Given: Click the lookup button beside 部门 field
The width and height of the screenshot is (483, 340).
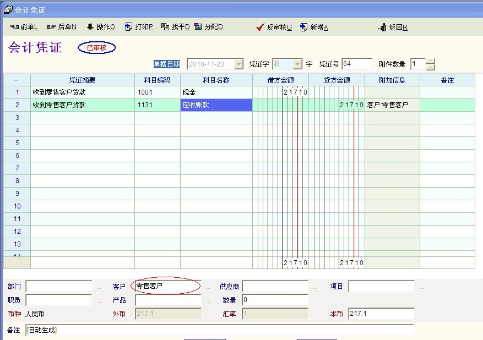Looking at the screenshot, I should click(x=99, y=287).
